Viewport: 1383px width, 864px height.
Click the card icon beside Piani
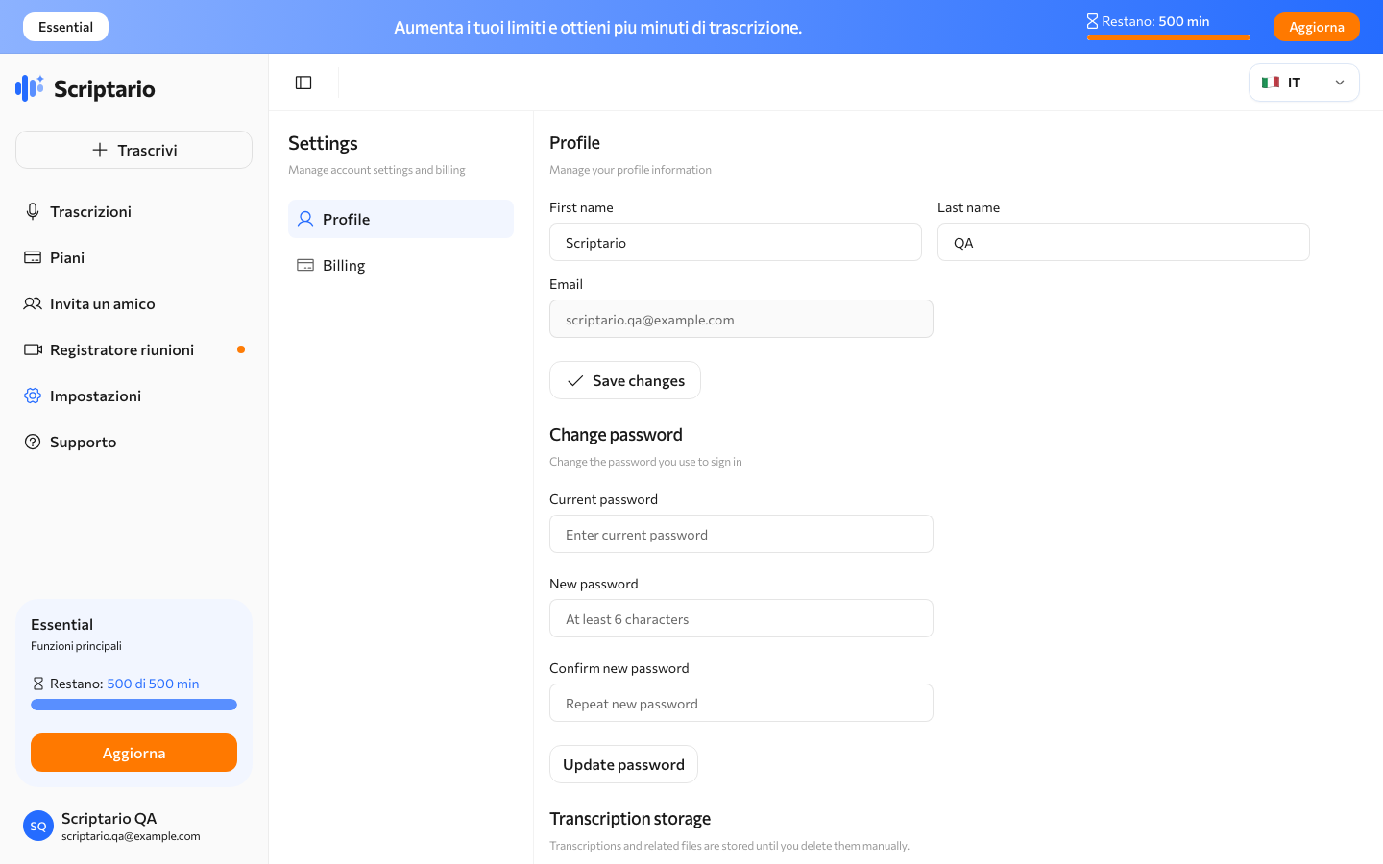click(33, 257)
